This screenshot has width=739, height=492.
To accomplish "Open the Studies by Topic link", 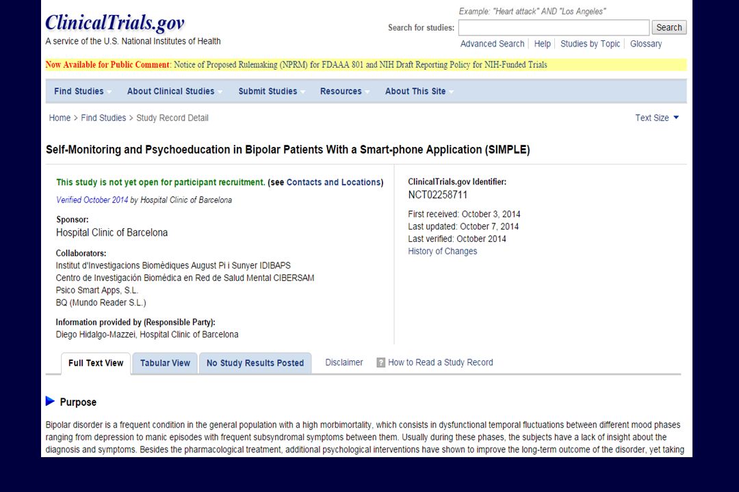I will coord(590,44).
